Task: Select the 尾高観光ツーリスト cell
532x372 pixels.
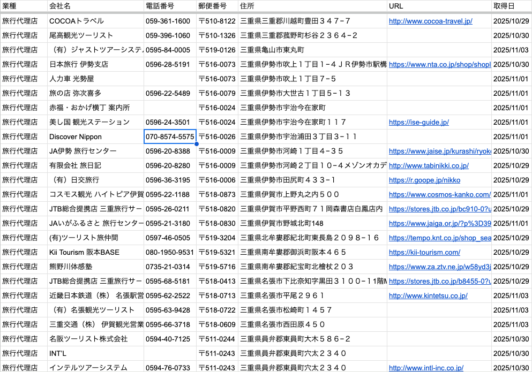Action: coord(95,36)
